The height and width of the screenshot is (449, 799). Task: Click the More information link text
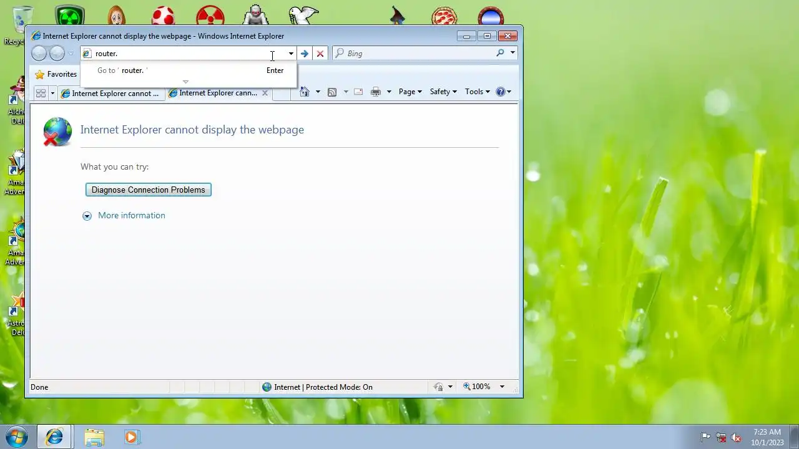(x=132, y=216)
